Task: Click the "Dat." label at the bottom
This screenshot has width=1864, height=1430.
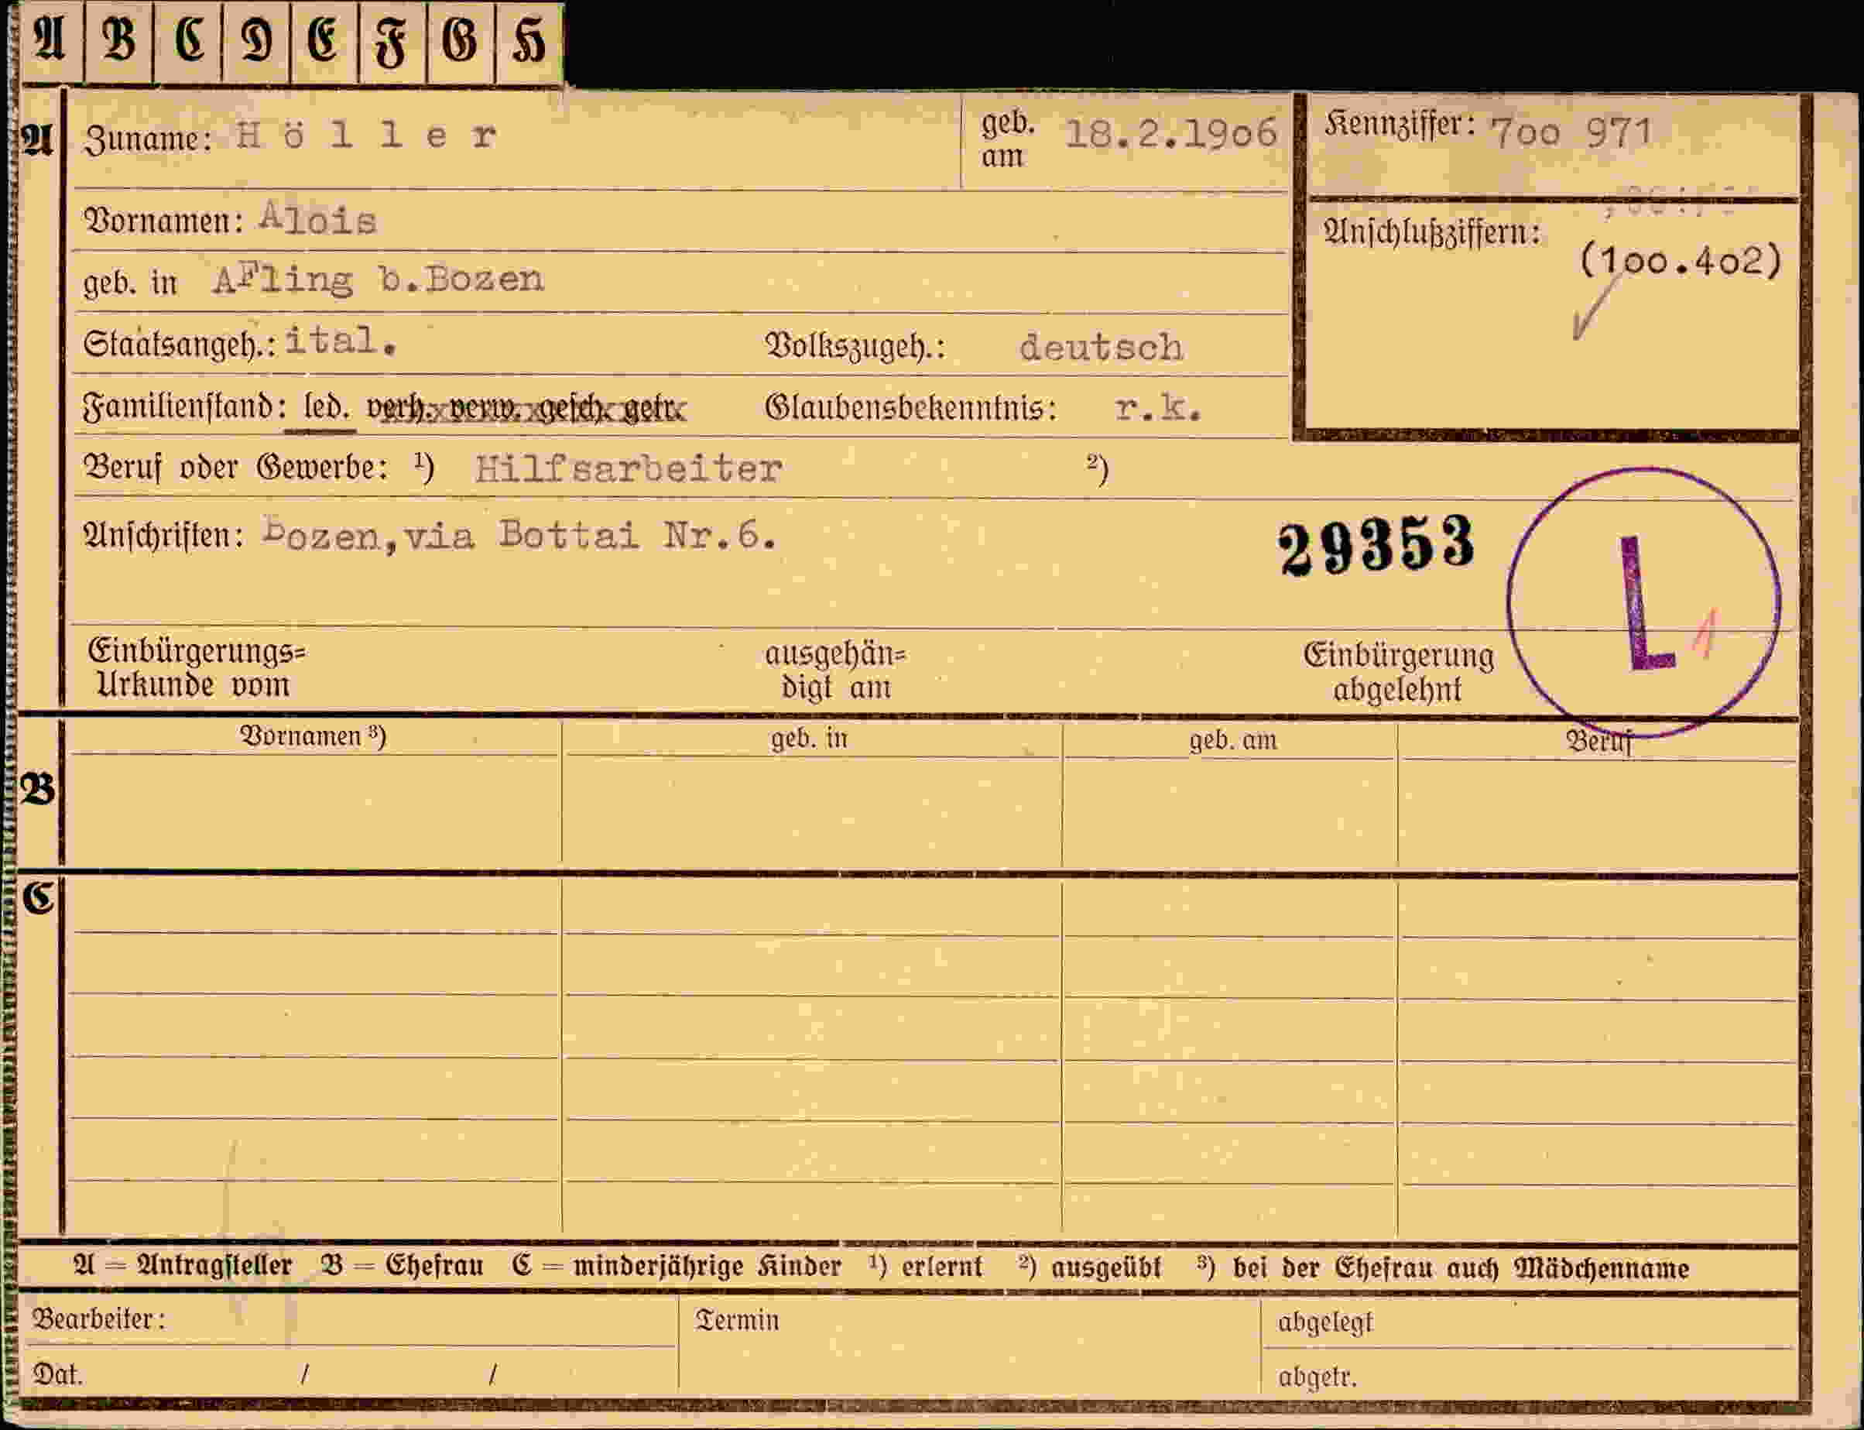Action: pyautogui.click(x=58, y=1375)
